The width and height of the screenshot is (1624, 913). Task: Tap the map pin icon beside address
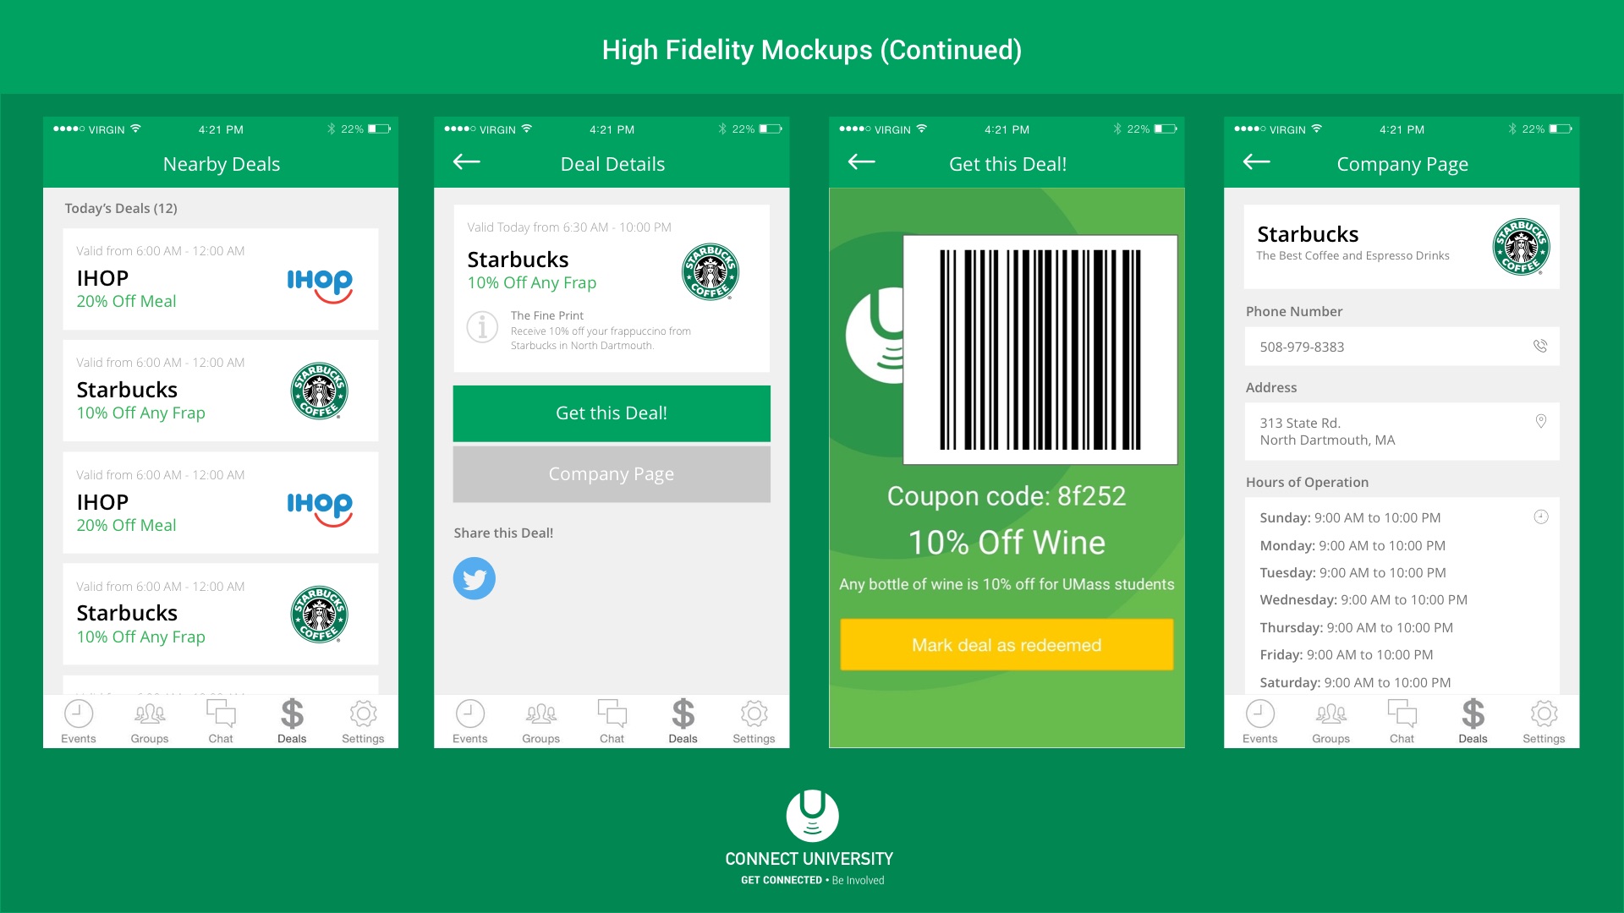pos(1541,421)
